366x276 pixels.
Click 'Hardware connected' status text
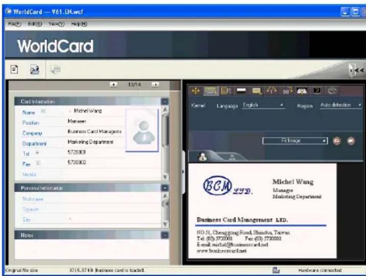320,270
